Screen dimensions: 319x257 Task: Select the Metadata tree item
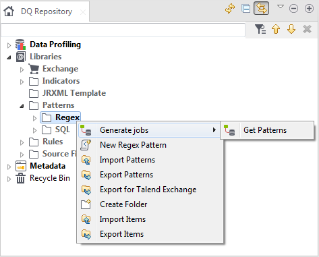pos(48,166)
